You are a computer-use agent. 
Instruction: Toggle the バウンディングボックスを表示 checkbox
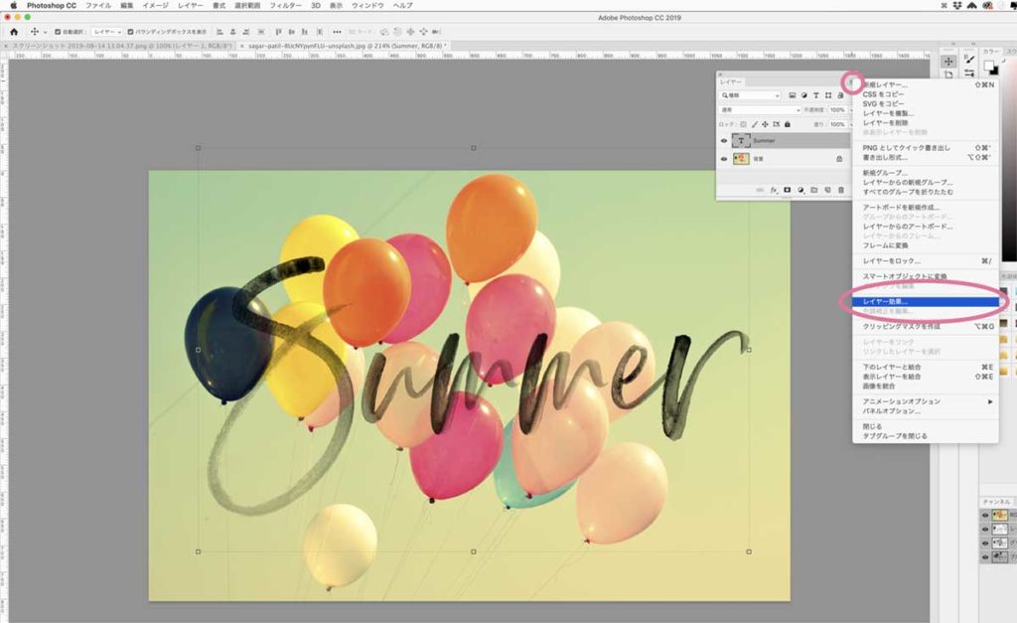coord(130,32)
